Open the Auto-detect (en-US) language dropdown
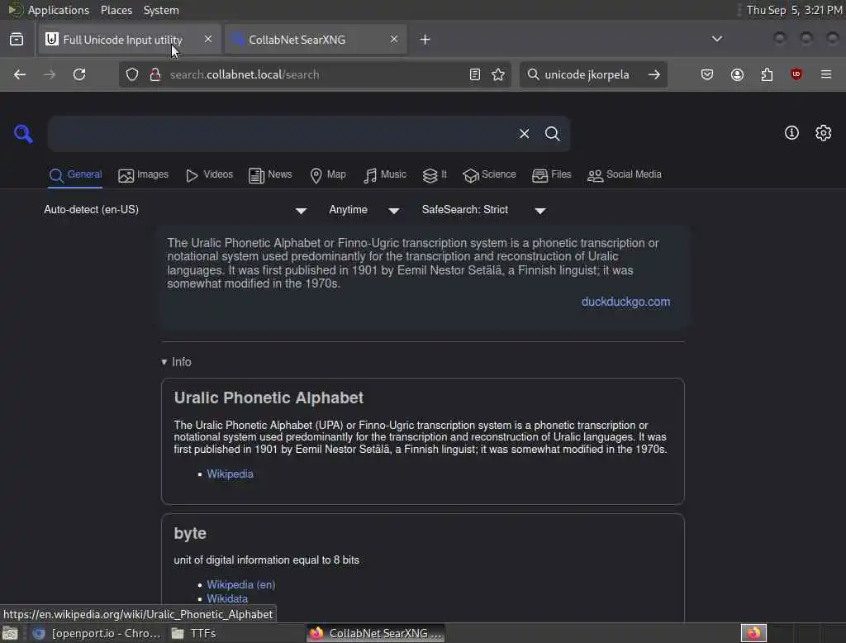Image resolution: width=846 pixels, height=643 pixels. click(175, 210)
